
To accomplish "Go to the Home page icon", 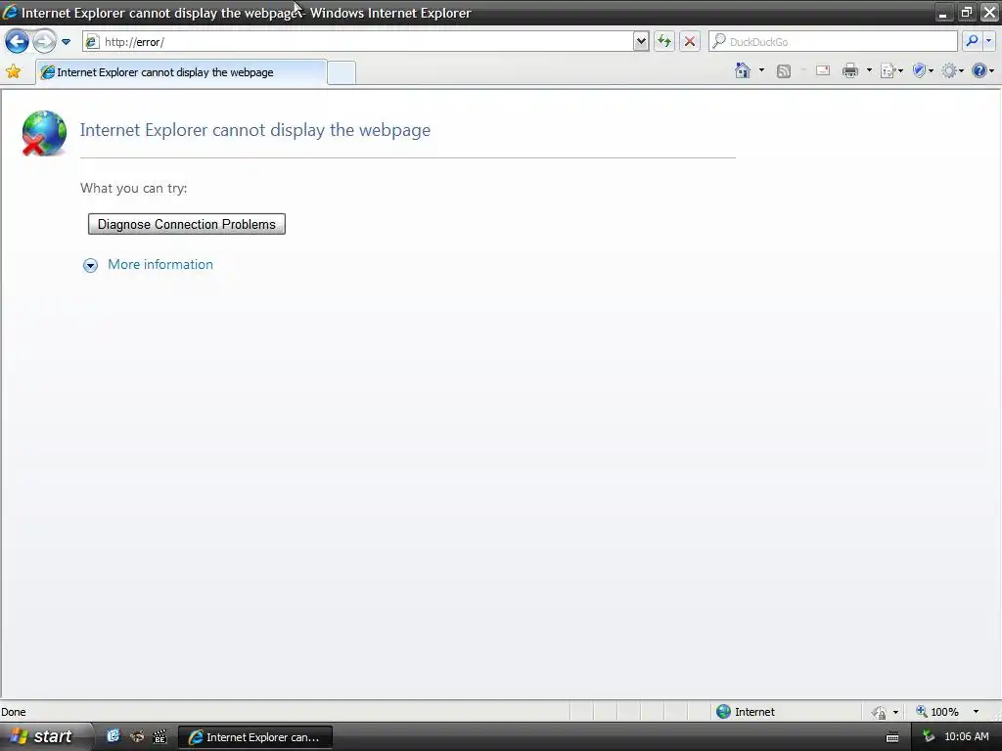I will coord(743,70).
